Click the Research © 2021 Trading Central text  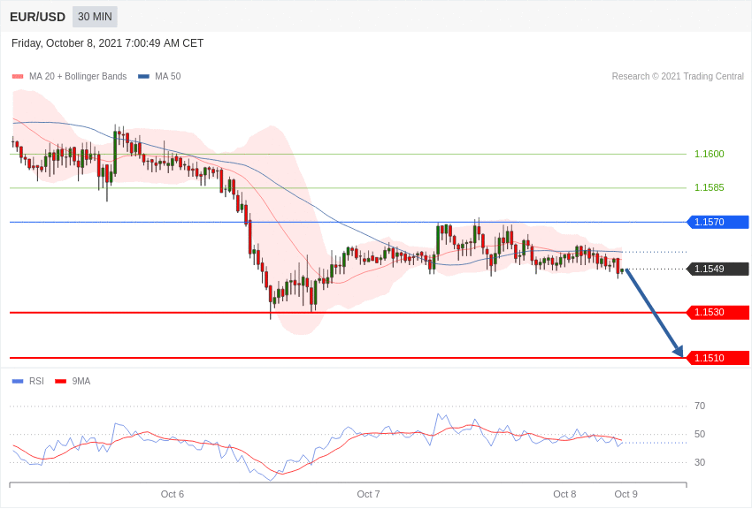678,76
